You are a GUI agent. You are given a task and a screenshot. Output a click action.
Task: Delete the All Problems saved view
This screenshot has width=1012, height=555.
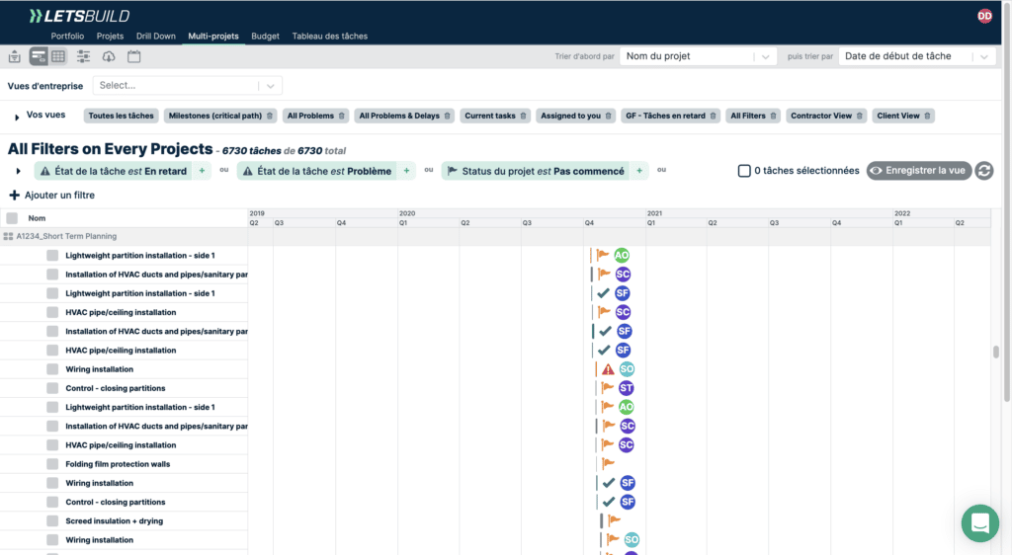tap(342, 116)
